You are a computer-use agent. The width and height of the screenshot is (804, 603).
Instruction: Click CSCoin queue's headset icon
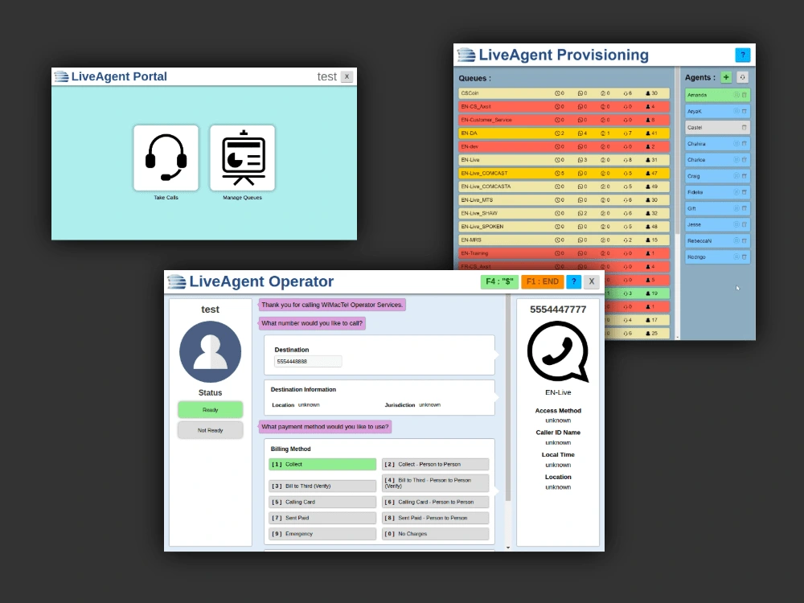[626, 93]
